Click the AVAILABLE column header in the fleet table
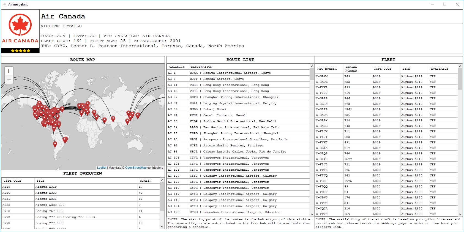This screenshot has height=232, width=464. [439, 69]
